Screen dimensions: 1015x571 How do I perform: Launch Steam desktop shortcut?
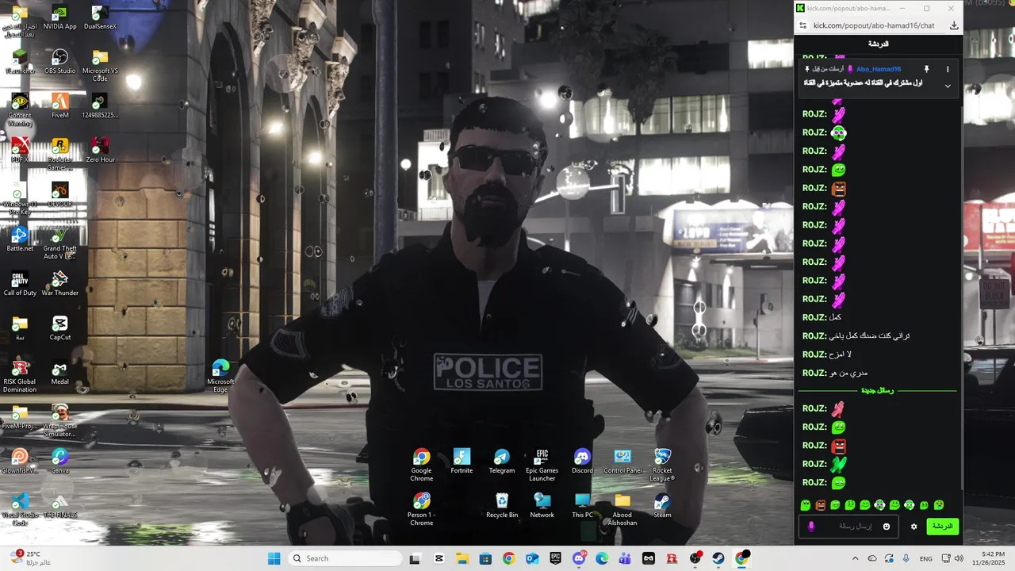(x=662, y=506)
